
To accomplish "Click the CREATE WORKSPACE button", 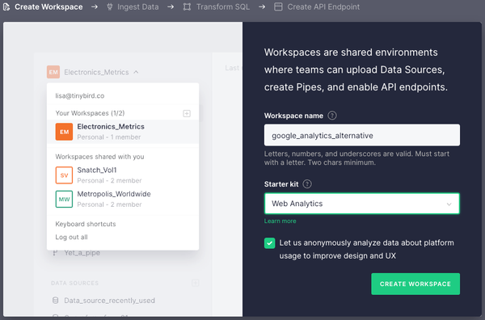I will [x=415, y=284].
